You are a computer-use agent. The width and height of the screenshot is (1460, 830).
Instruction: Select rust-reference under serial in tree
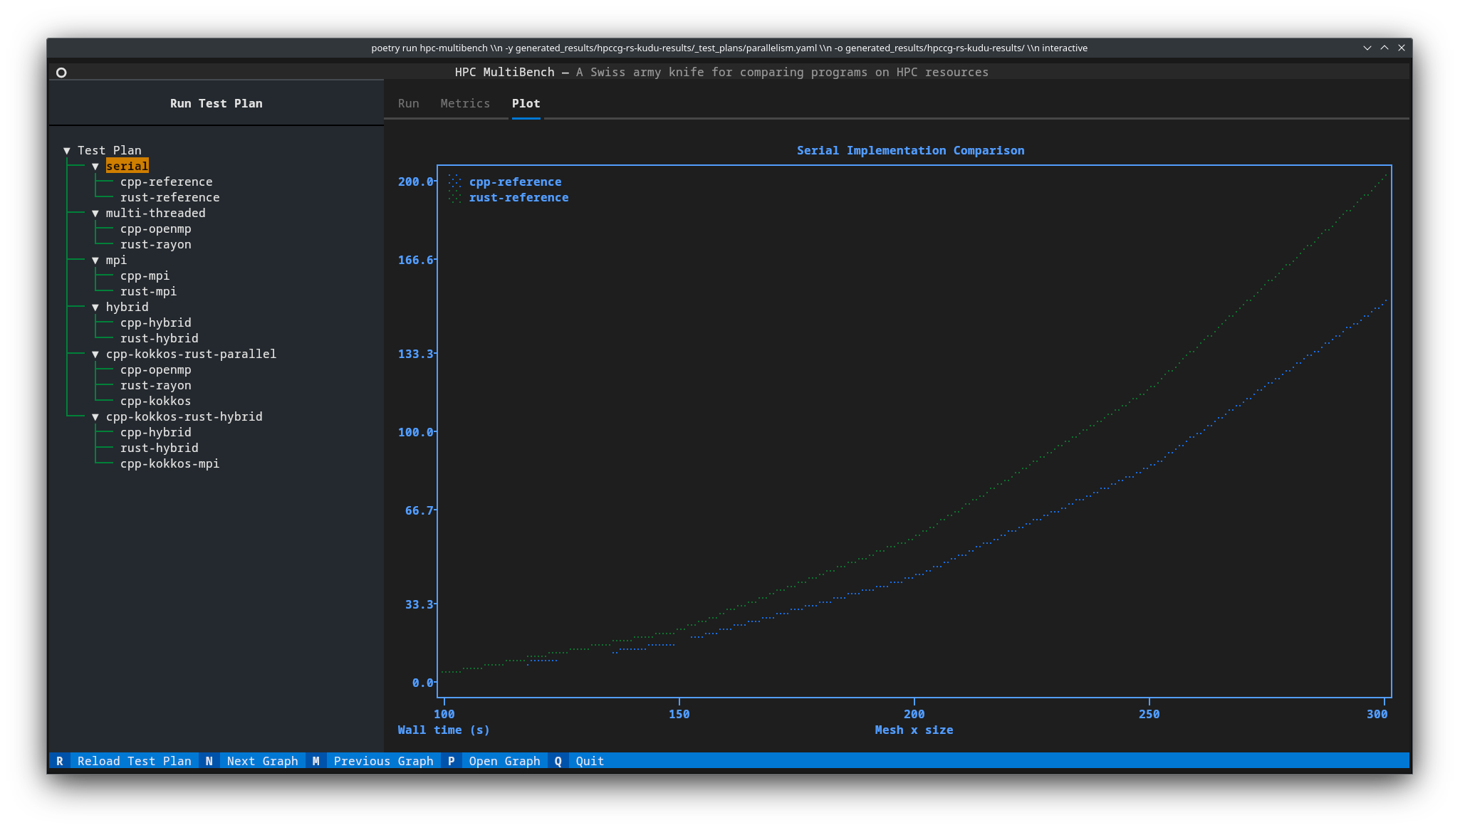pyautogui.click(x=170, y=198)
